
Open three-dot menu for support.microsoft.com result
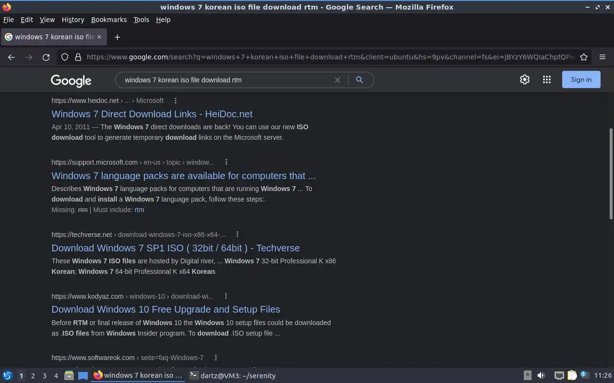(226, 162)
